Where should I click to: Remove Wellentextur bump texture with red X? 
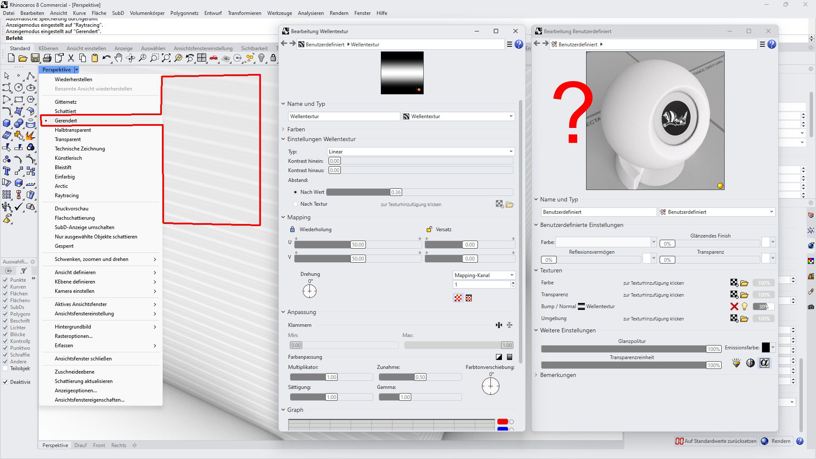(734, 306)
